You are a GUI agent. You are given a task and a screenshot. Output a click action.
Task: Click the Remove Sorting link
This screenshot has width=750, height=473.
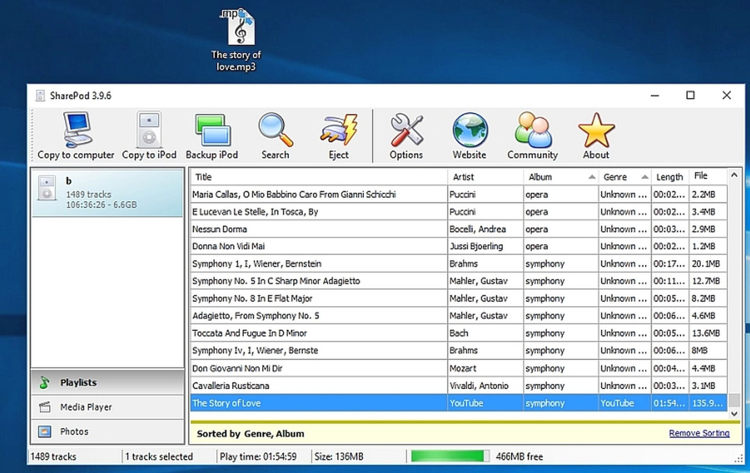pos(699,433)
